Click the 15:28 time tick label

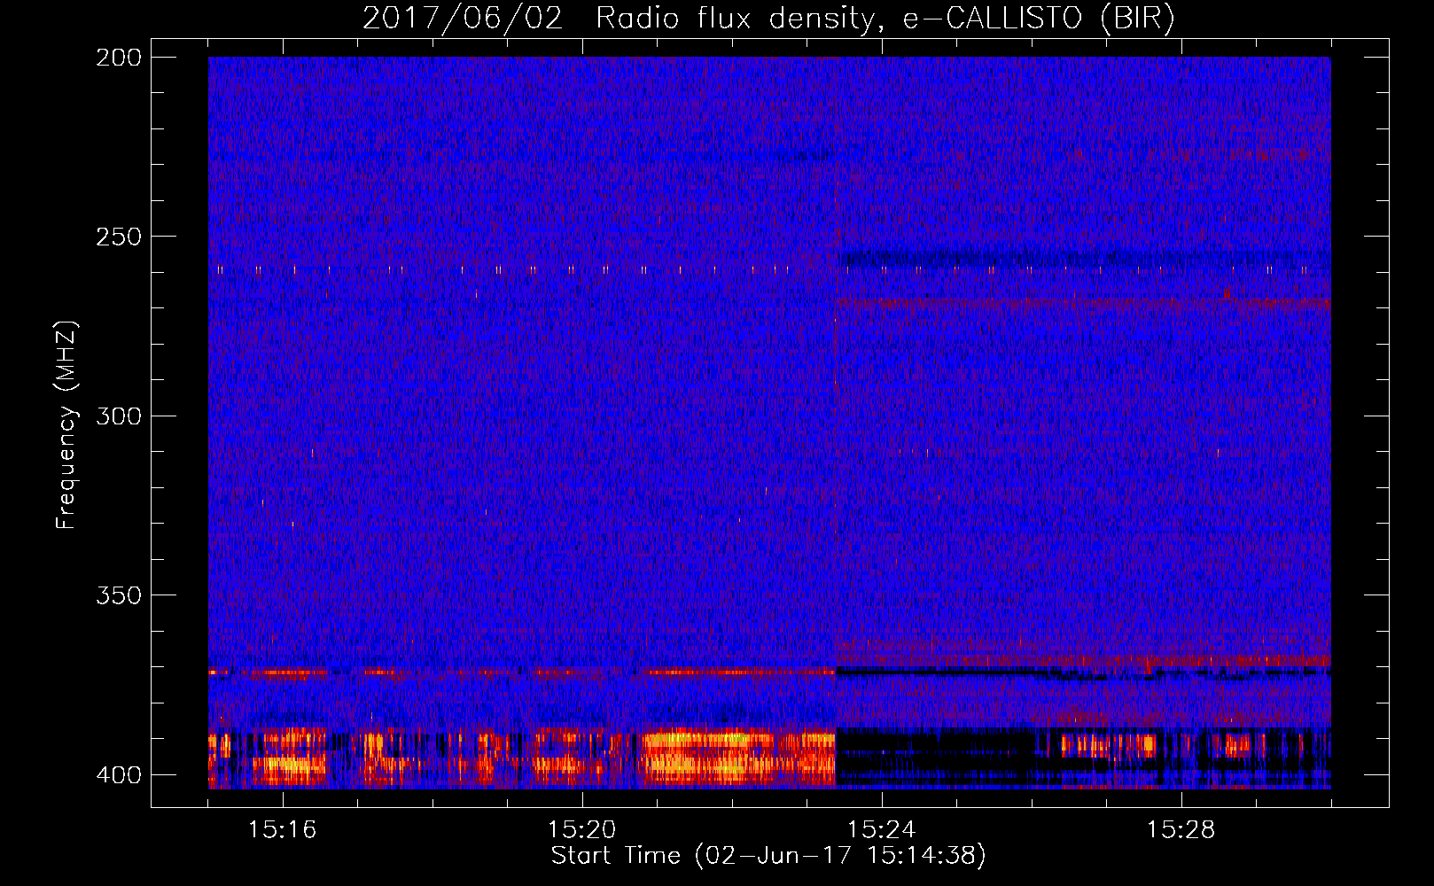[1181, 830]
